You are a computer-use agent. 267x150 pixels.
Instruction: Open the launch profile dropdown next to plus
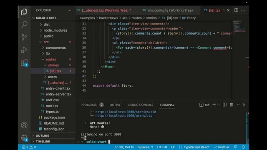pos(219,105)
